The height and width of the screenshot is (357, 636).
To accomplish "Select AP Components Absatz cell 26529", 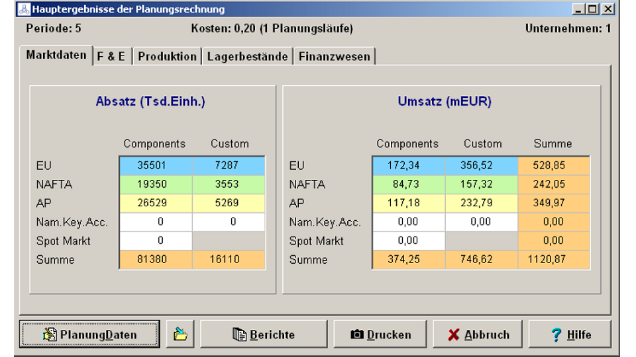I will pos(156,203).
